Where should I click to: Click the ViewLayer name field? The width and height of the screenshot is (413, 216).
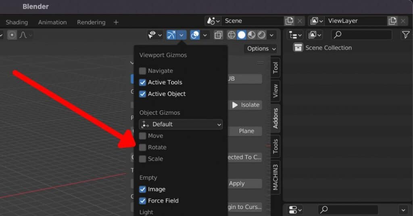[x=356, y=21]
